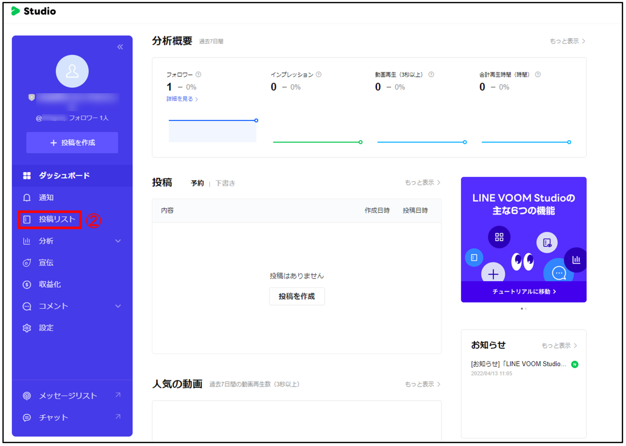Click the dashboard grid icon

(27, 176)
